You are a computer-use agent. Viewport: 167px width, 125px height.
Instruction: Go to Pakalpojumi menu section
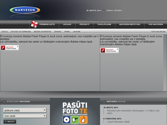point(104,24)
